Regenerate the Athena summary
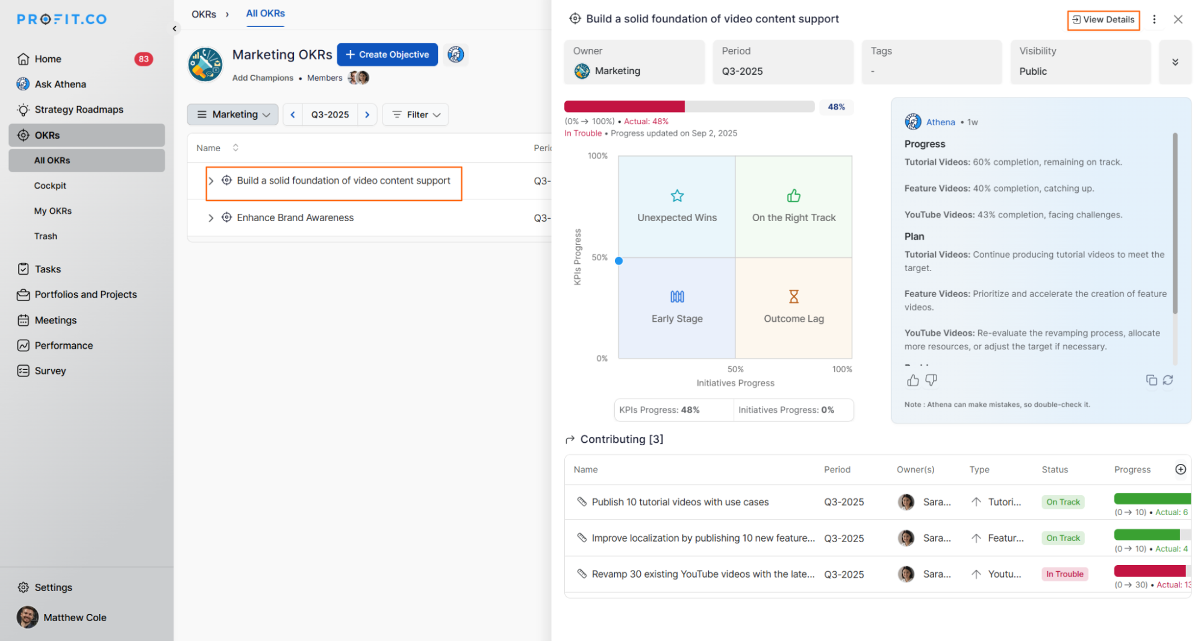The height and width of the screenshot is (641, 1204). (1168, 380)
